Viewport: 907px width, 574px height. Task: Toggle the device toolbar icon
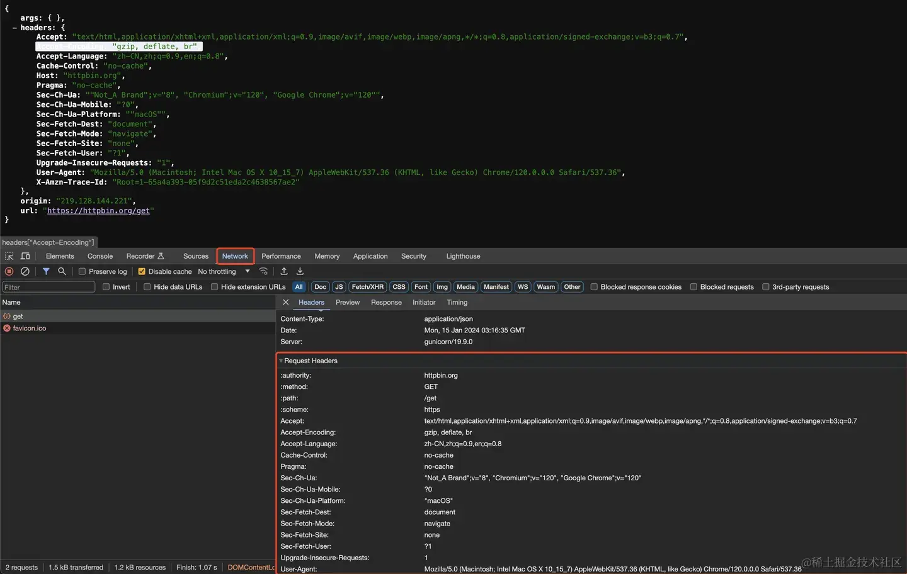[x=25, y=256]
